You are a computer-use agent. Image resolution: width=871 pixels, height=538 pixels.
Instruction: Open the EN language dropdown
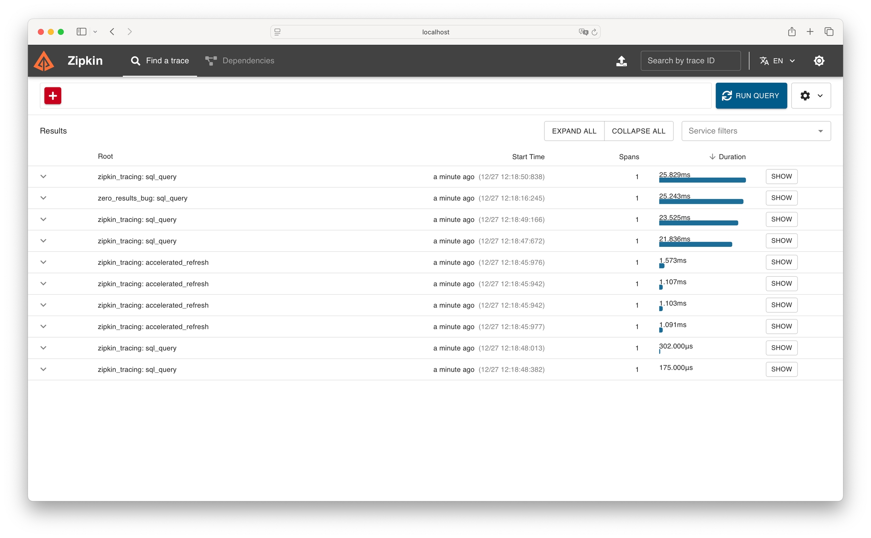click(777, 61)
